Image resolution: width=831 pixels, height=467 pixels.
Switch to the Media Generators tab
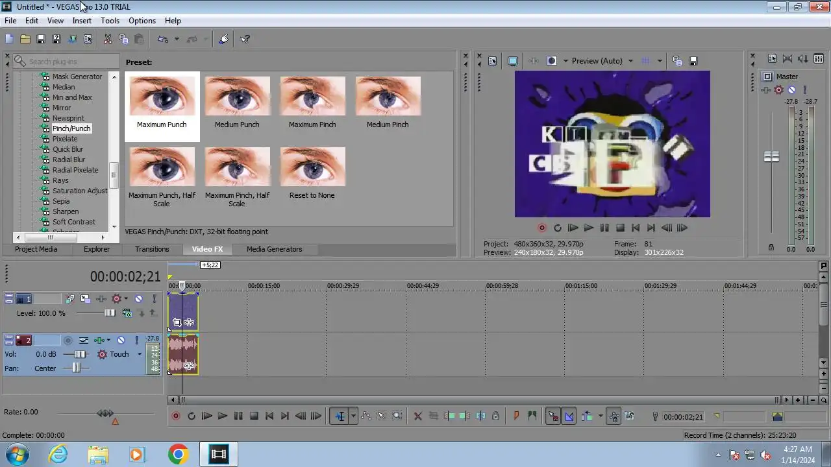point(274,249)
